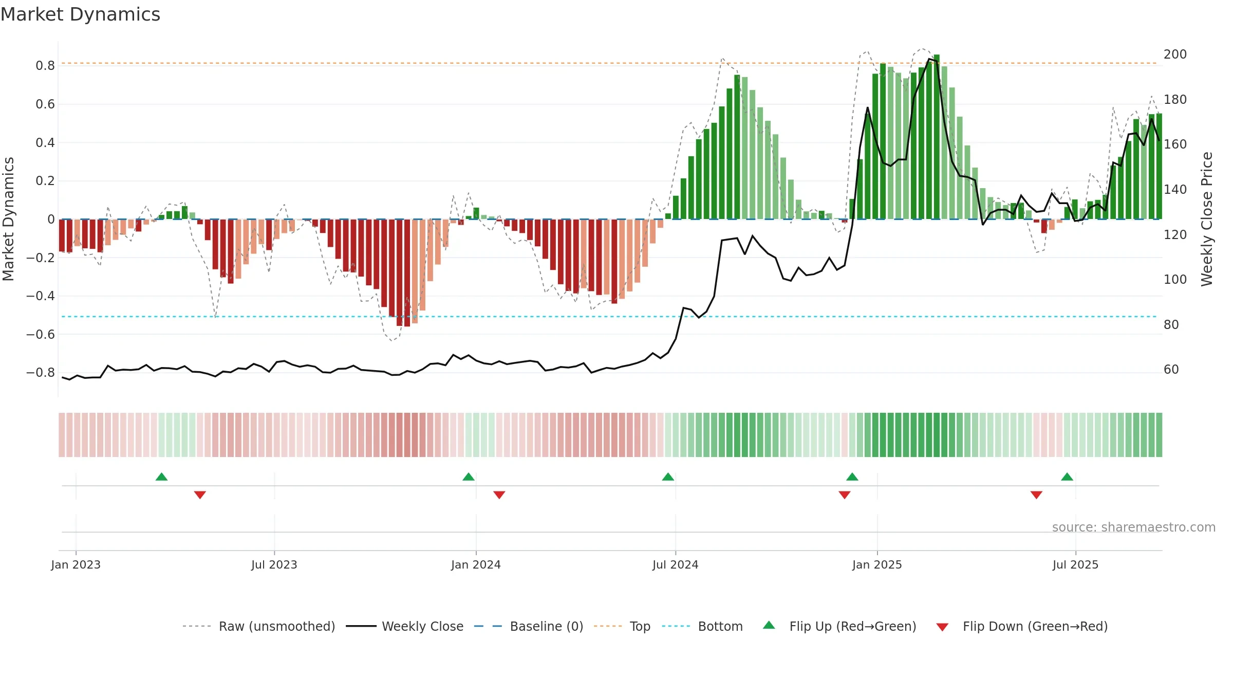
Task: Click the 200 tick on the price axis
Action: point(1175,54)
